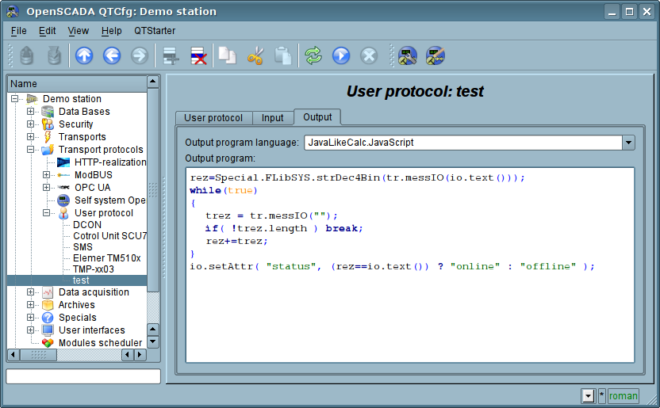This screenshot has width=660, height=408.
Task: Expand the Transports tree node
Action: pos(30,136)
